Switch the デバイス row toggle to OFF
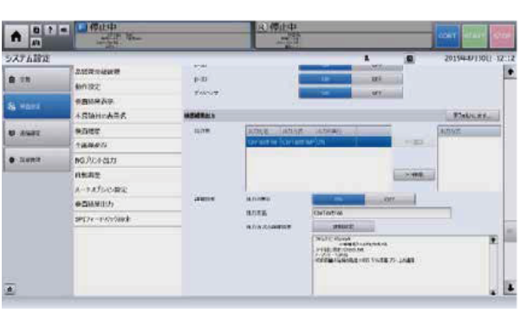 [x=377, y=94]
